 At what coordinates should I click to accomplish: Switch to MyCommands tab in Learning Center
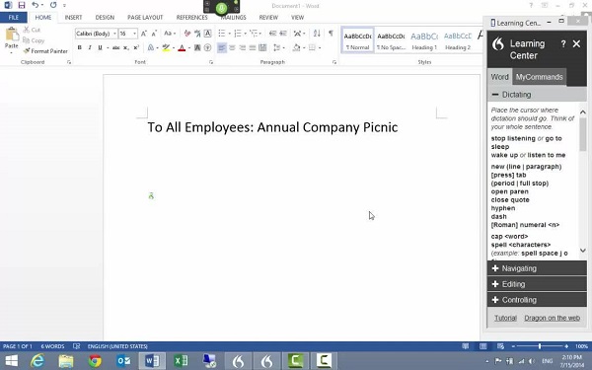(539, 77)
